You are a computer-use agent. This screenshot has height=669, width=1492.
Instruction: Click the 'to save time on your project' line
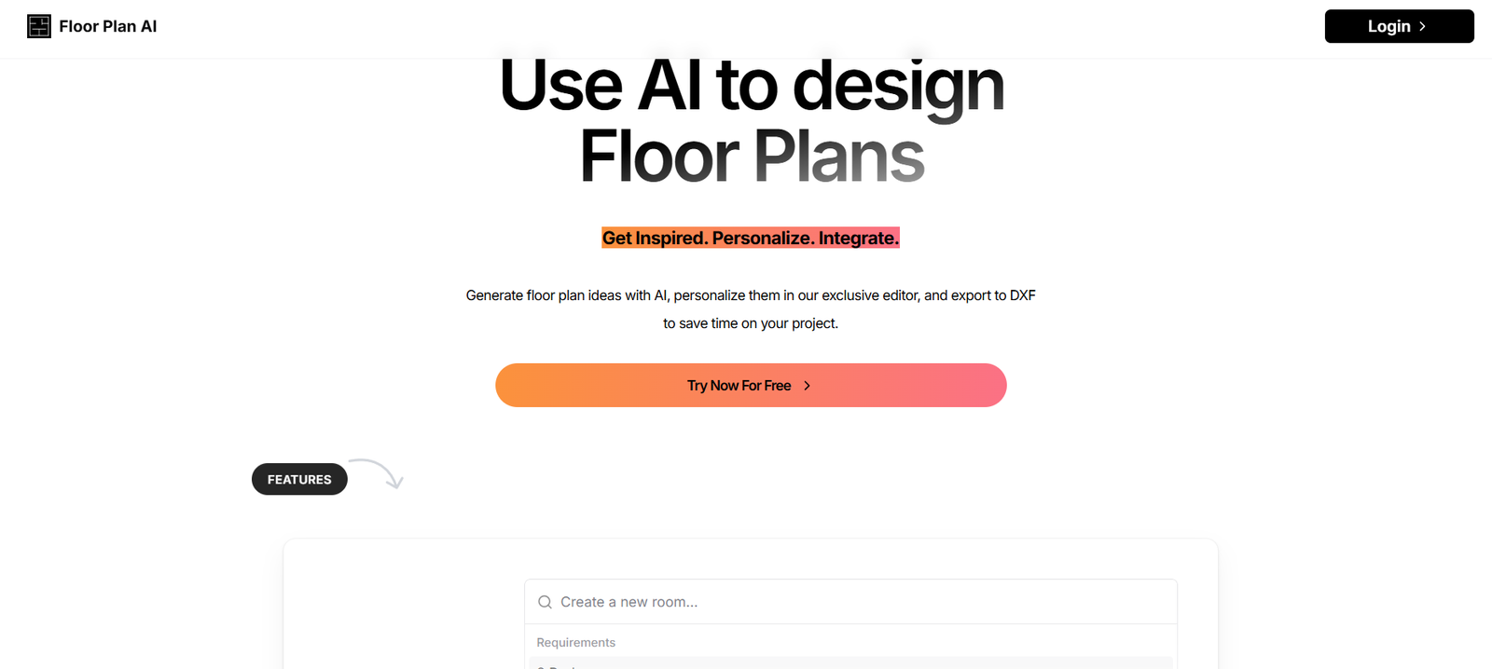tap(751, 323)
